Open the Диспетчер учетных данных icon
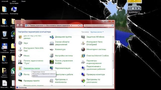The height and width of the screenshot is (90, 161). click(x=20, y=37)
